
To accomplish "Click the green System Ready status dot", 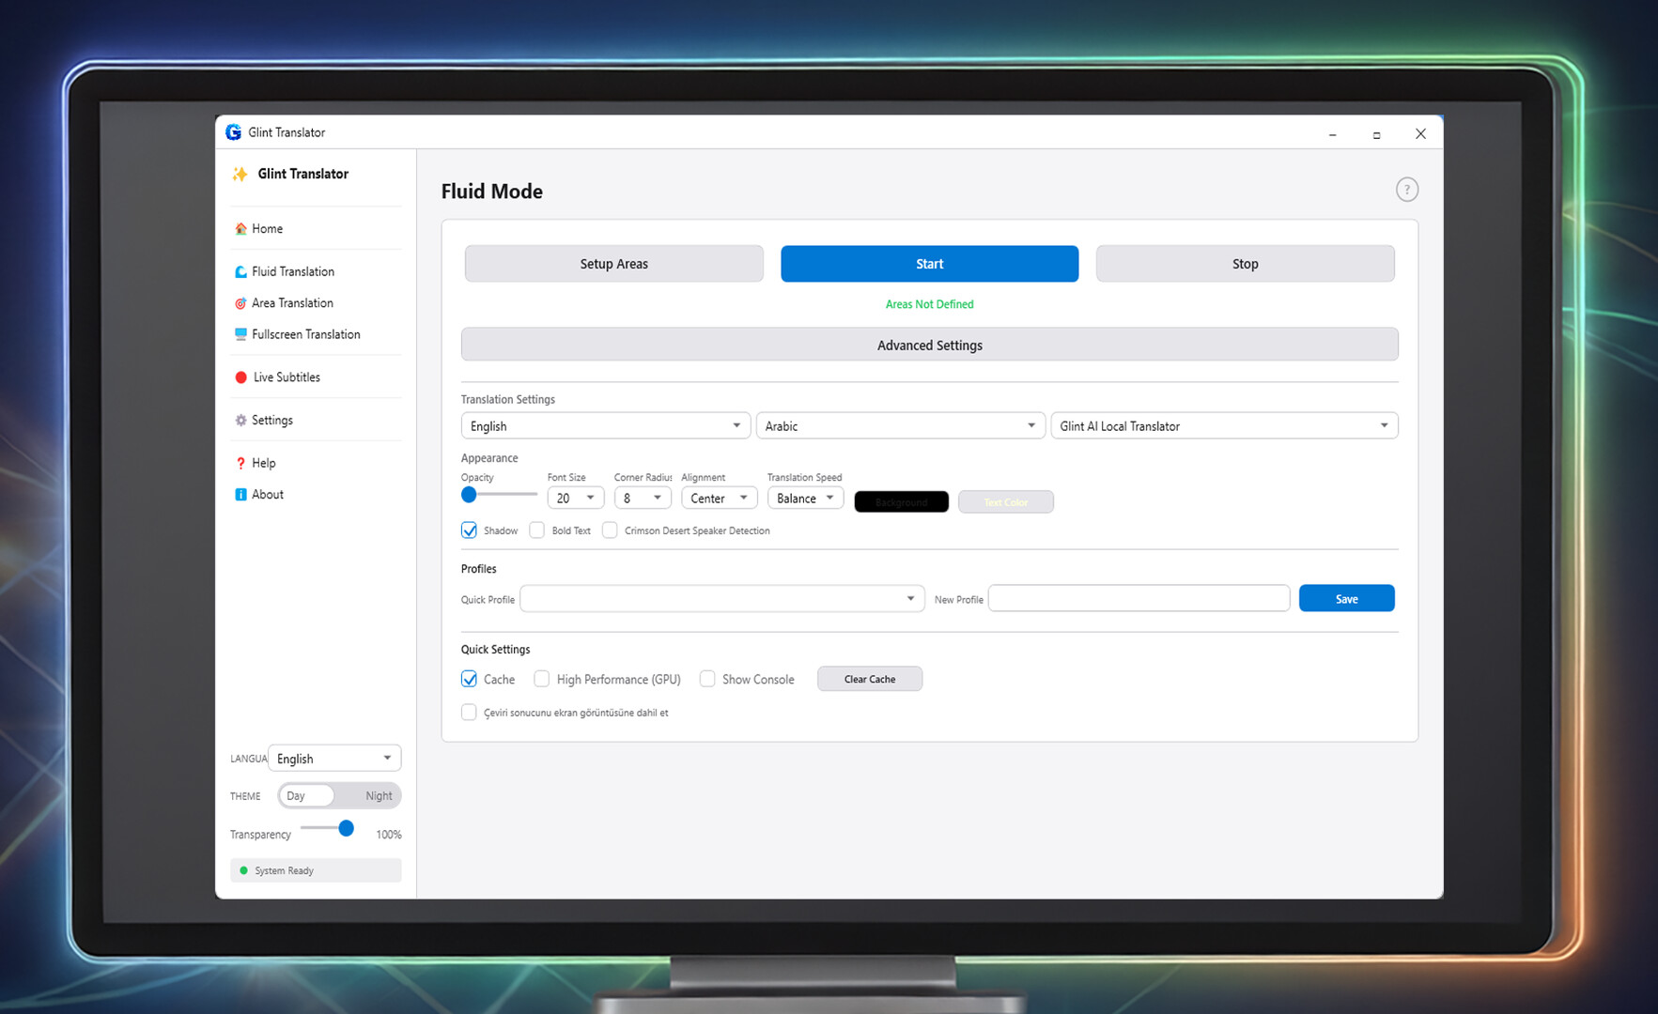I will click(x=244, y=870).
